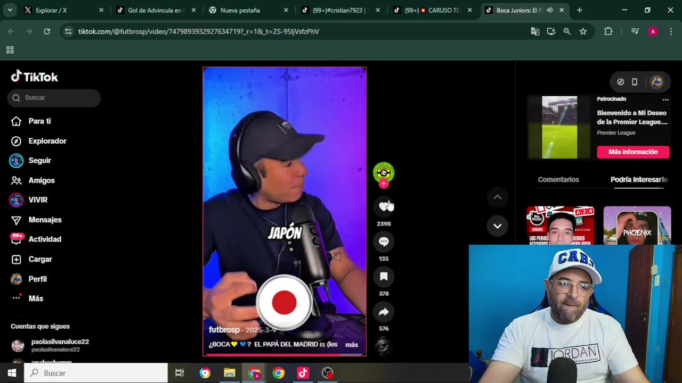Viewport: 682px width, 383px height.
Task: Reload the page
Action: (x=47, y=31)
